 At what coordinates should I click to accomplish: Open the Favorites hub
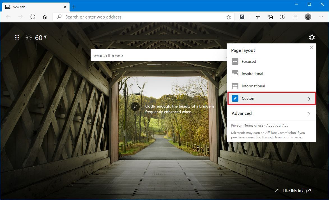tap(258, 17)
